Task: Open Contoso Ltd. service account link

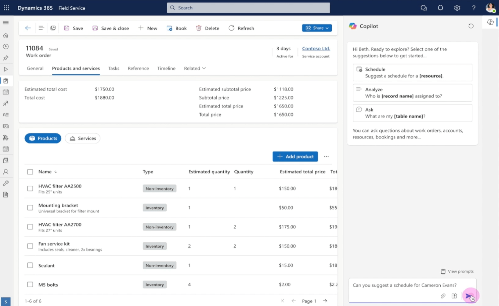Action: click(x=316, y=48)
